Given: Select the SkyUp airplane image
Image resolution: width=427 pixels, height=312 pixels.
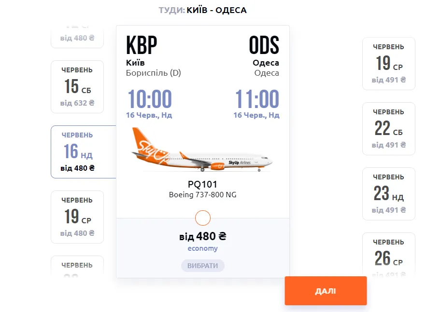Looking at the screenshot, I should pos(202,150).
